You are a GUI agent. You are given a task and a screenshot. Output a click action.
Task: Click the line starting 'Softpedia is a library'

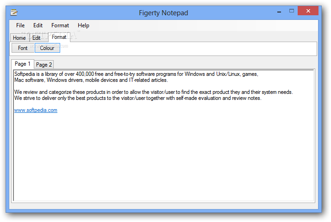coord(136,74)
